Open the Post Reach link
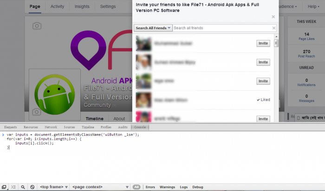Viewport: 325px width, 191px height. pos(306,56)
